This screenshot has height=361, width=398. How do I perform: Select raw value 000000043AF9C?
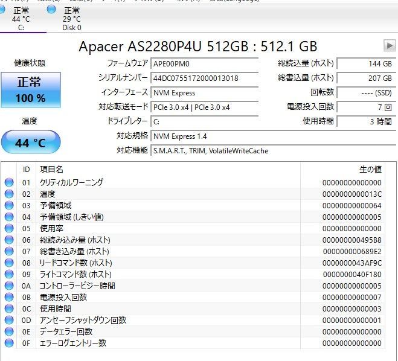[352, 263]
